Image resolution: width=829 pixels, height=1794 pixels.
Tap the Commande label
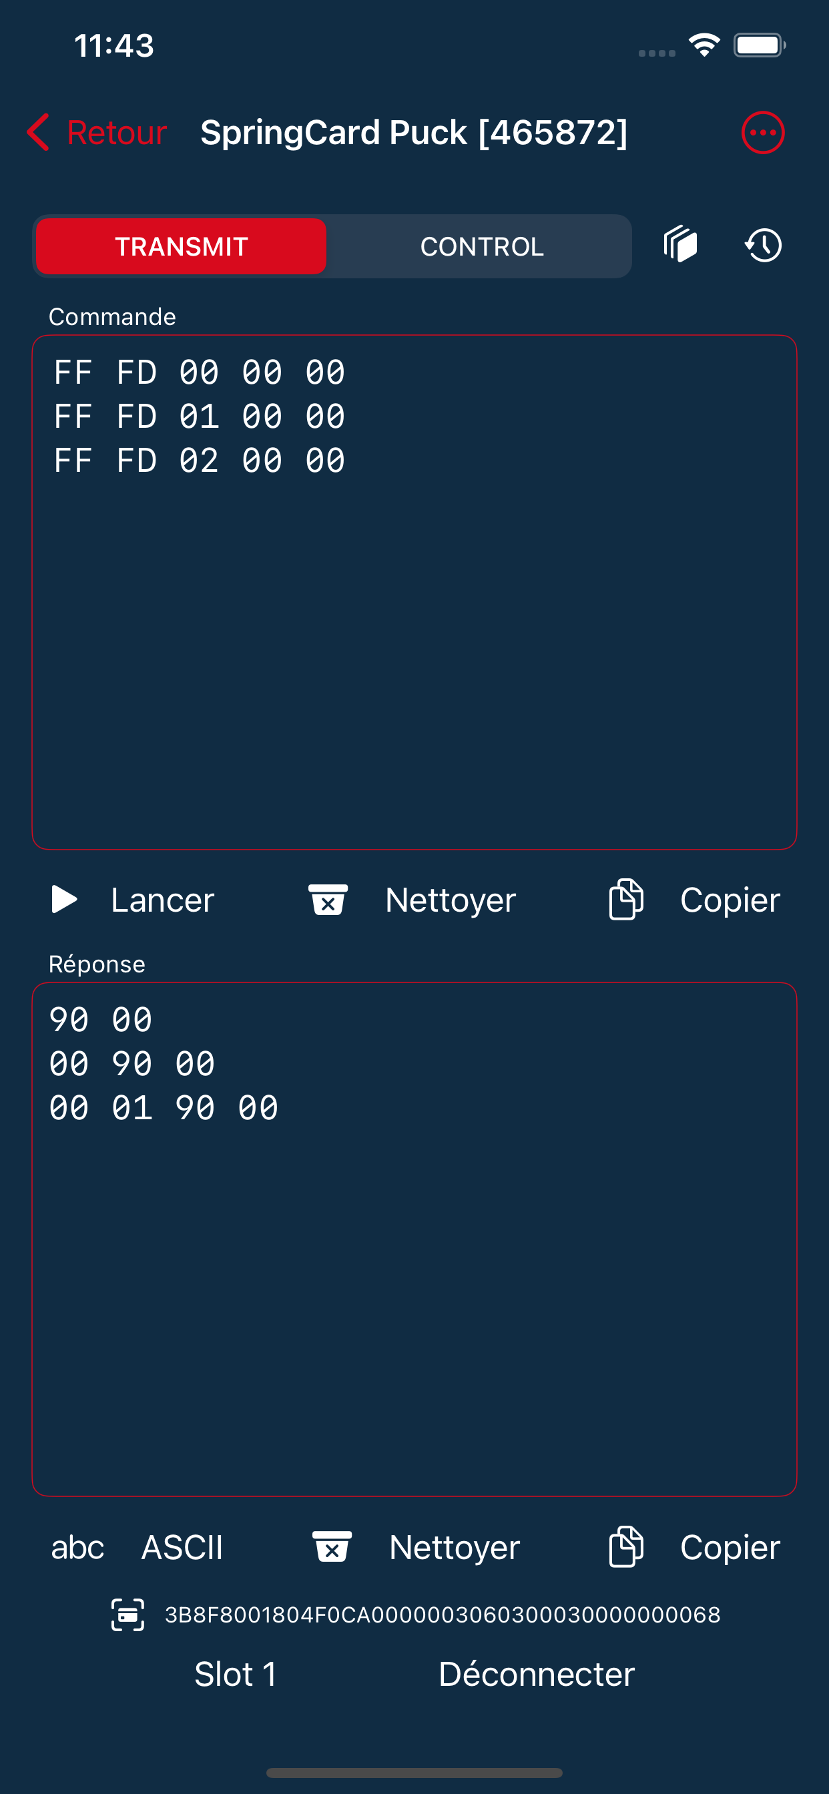point(112,317)
